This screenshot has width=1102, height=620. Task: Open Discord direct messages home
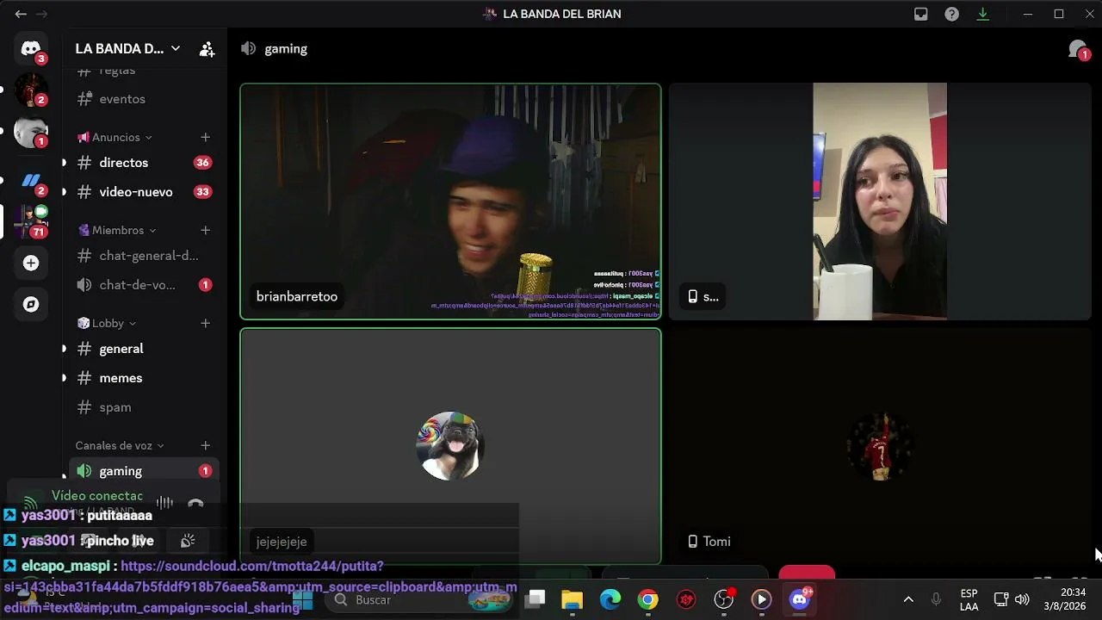pyautogui.click(x=31, y=48)
